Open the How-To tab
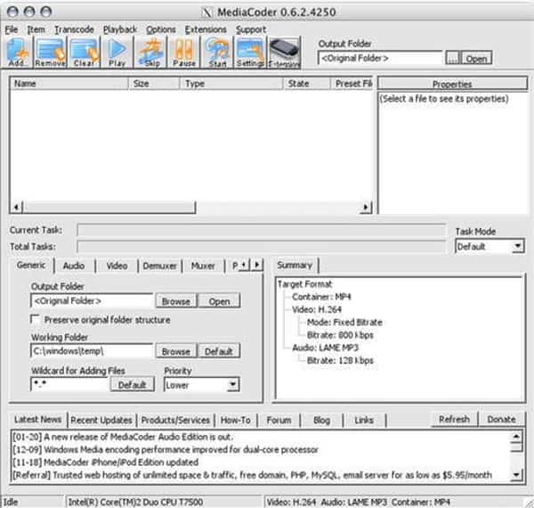Image resolution: width=534 pixels, height=508 pixels. (235, 420)
